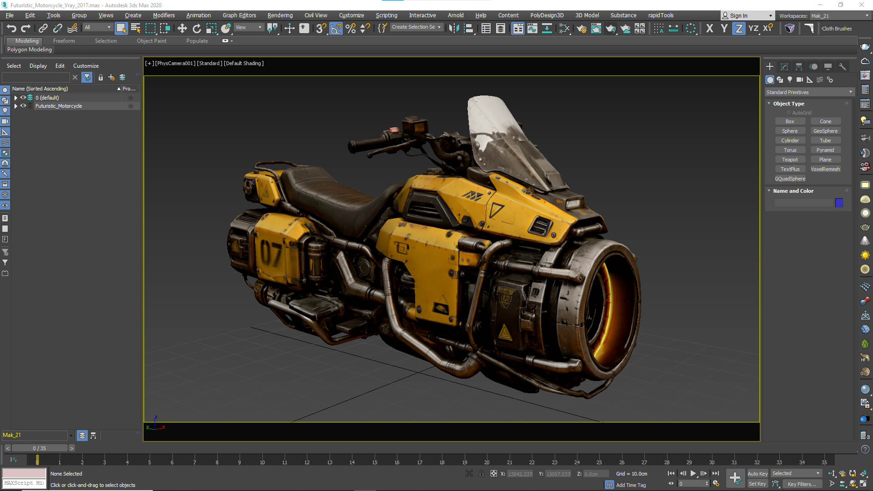Click the 0 / 35 time slider handle

pyautogui.click(x=40, y=448)
